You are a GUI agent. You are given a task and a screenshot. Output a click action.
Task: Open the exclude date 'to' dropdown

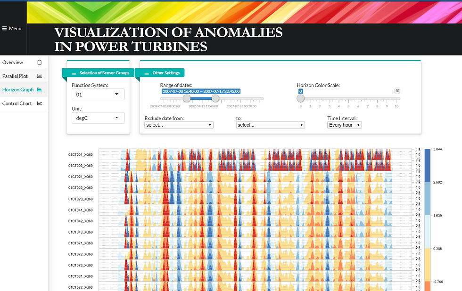[x=271, y=125]
